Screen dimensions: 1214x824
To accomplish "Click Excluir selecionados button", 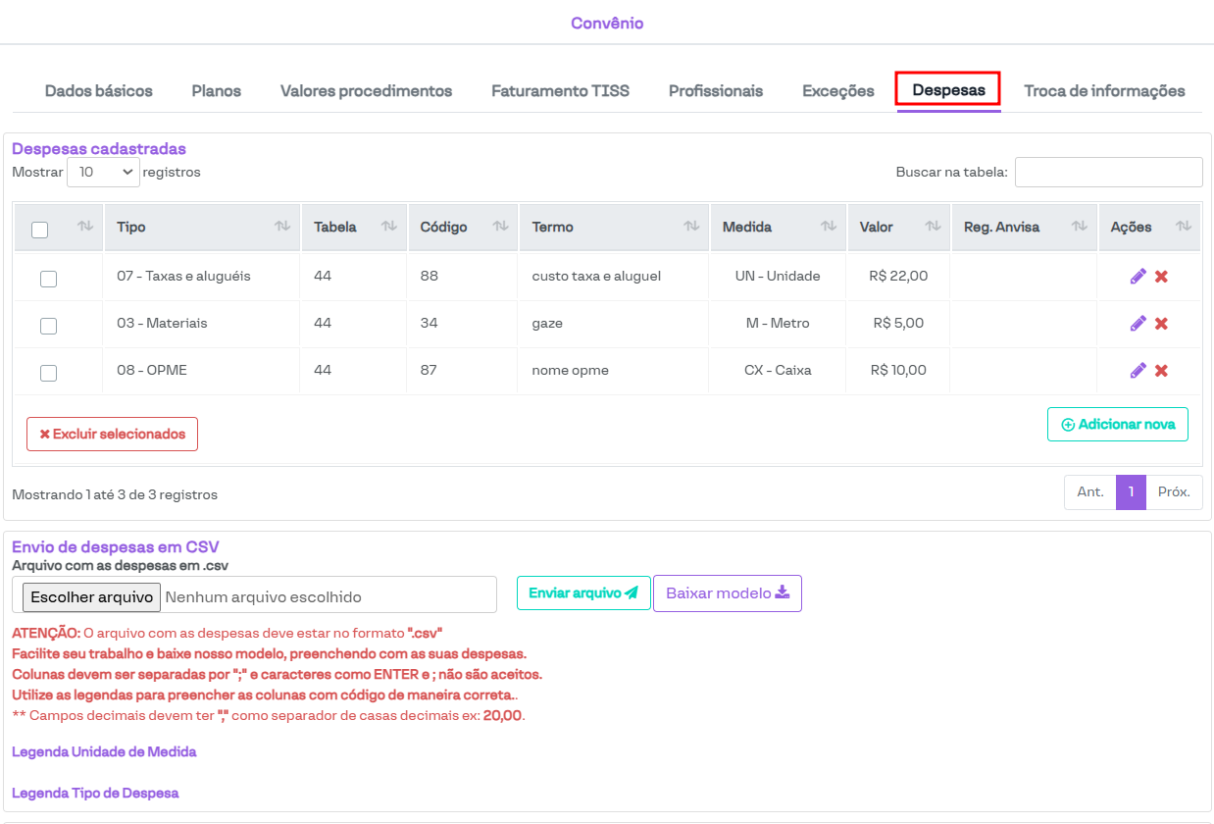I will [x=112, y=434].
